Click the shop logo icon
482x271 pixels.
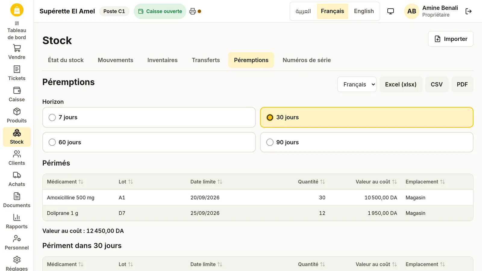point(17,10)
